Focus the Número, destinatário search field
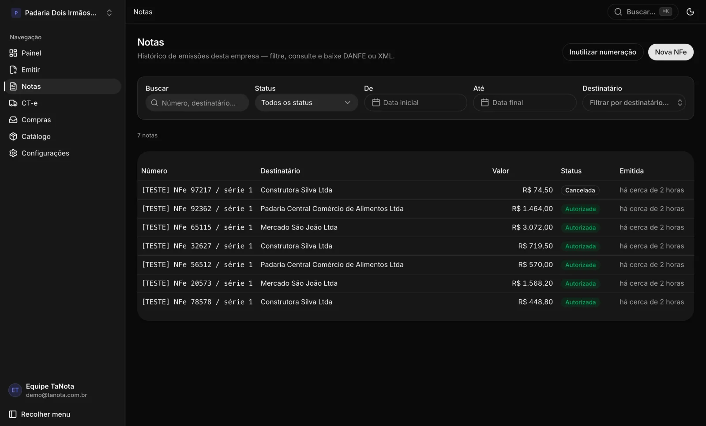The image size is (706, 426). [x=197, y=103]
